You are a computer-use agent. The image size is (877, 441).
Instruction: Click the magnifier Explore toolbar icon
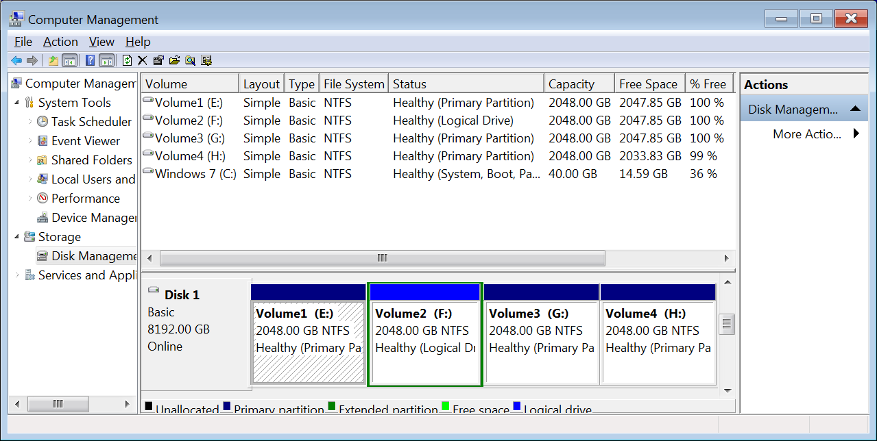coord(190,60)
